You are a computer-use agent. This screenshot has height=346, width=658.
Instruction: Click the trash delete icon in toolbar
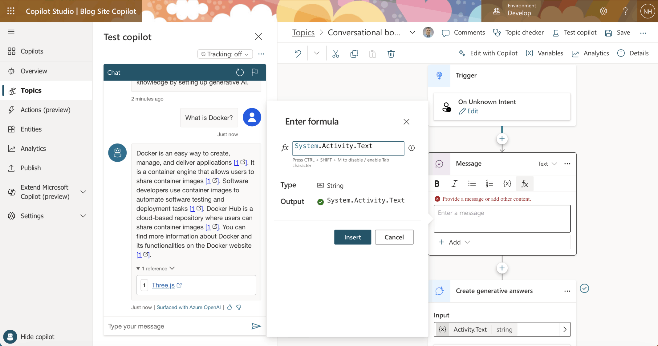click(x=391, y=54)
